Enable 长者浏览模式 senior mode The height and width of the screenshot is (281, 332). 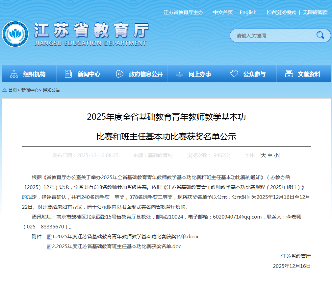(281, 12)
